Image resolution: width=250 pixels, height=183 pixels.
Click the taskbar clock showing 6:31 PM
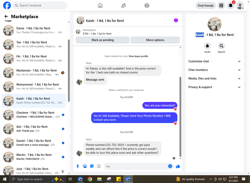coord(233,179)
